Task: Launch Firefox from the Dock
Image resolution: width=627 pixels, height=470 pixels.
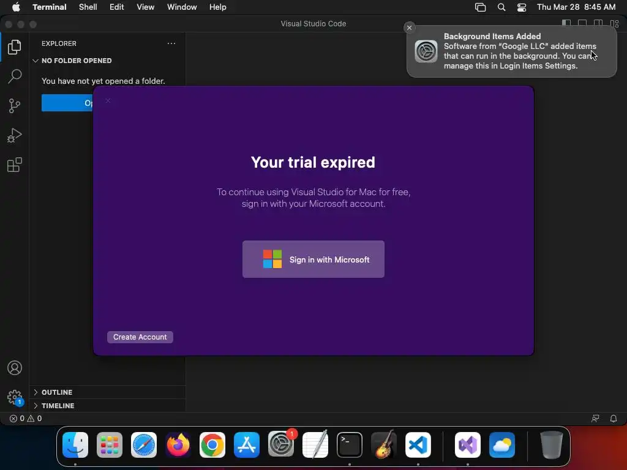Action: tap(178, 444)
